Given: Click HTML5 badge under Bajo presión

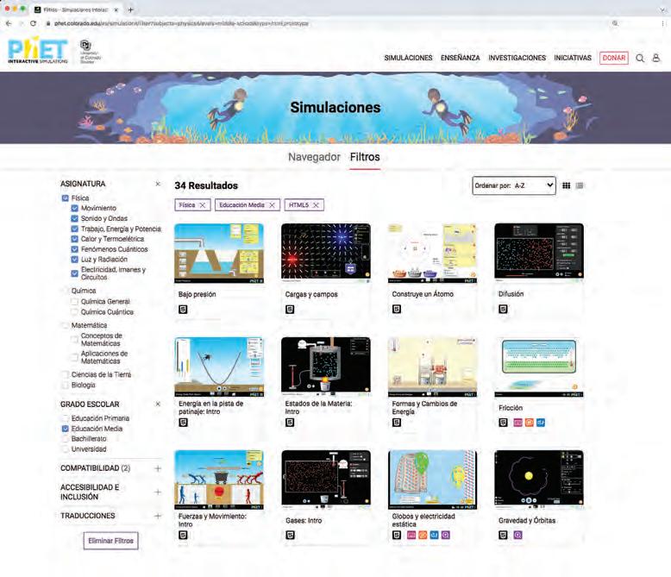Looking at the screenshot, I should (183, 309).
